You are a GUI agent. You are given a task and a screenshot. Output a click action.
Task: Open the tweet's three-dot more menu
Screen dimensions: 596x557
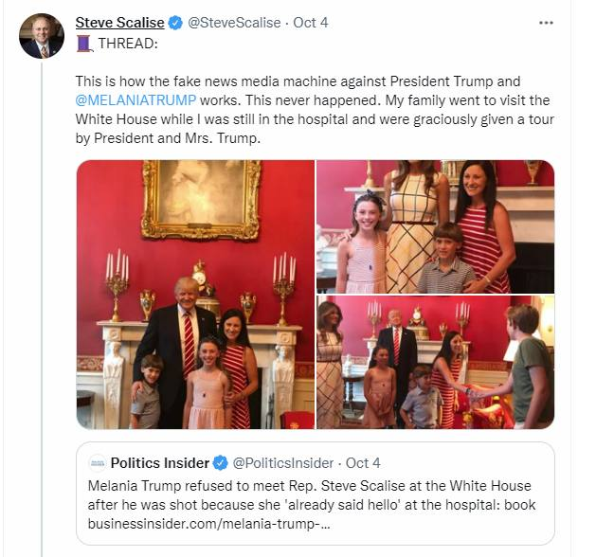click(546, 22)
